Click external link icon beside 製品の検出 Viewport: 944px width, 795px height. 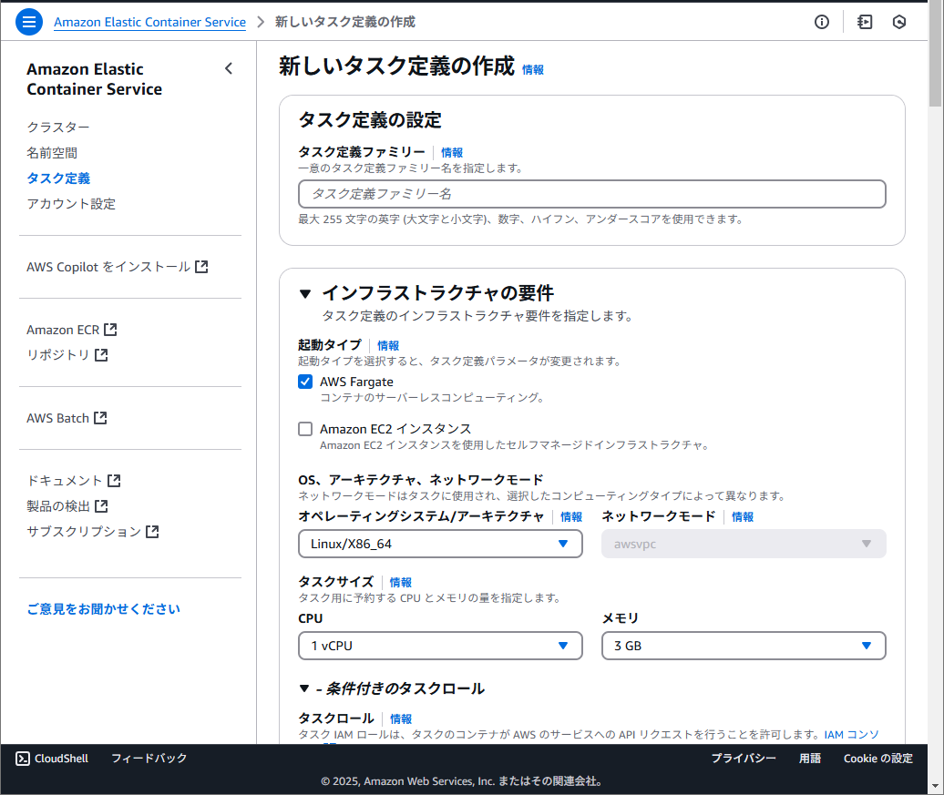click(x=101, y=506)
